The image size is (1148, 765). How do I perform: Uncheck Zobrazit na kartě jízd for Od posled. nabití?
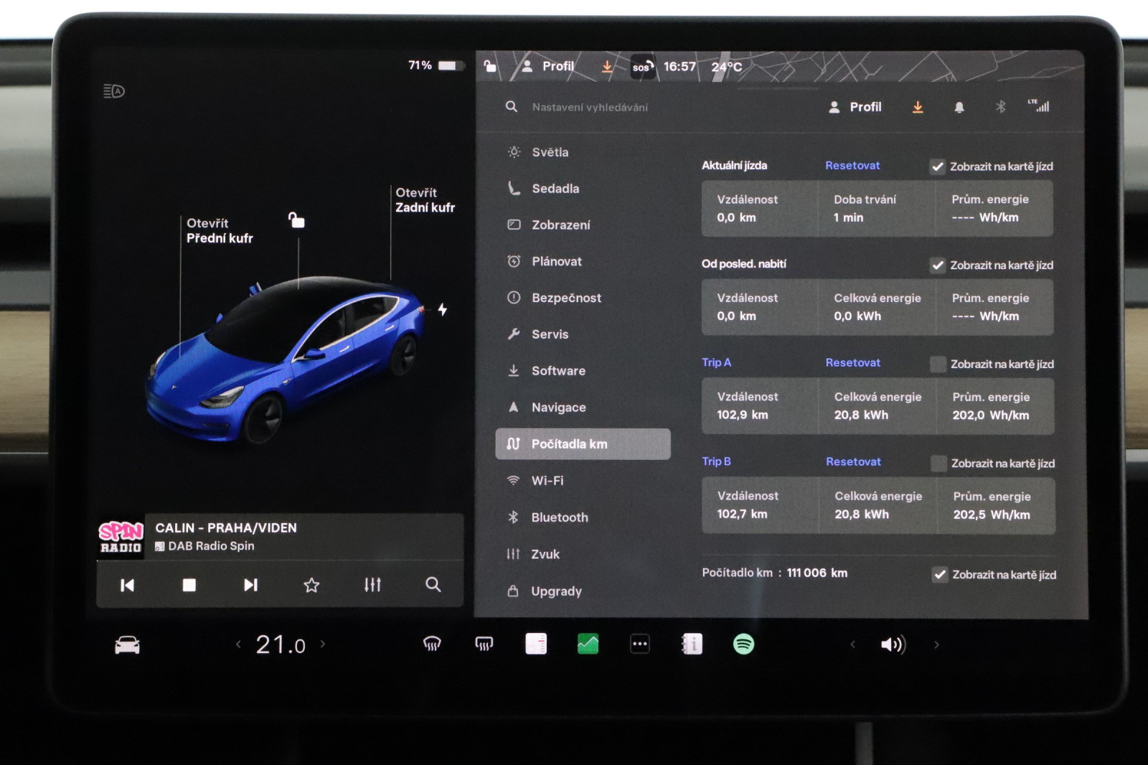click(938, 266)
